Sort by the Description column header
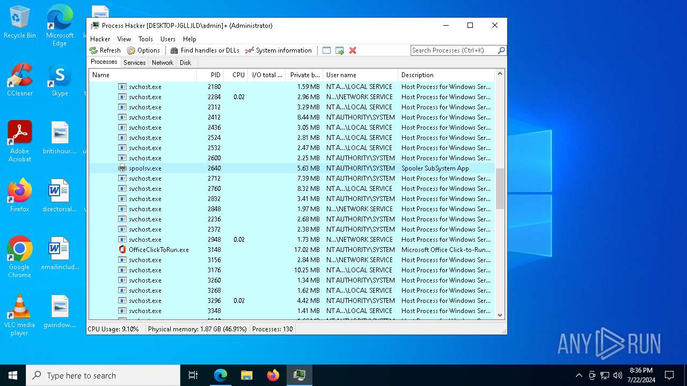This screenshot has width=687, height=386. coord(445,75)
